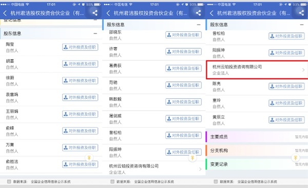
Task: Open 对外投资及任职 for 王丽娟
Action: 80,114
